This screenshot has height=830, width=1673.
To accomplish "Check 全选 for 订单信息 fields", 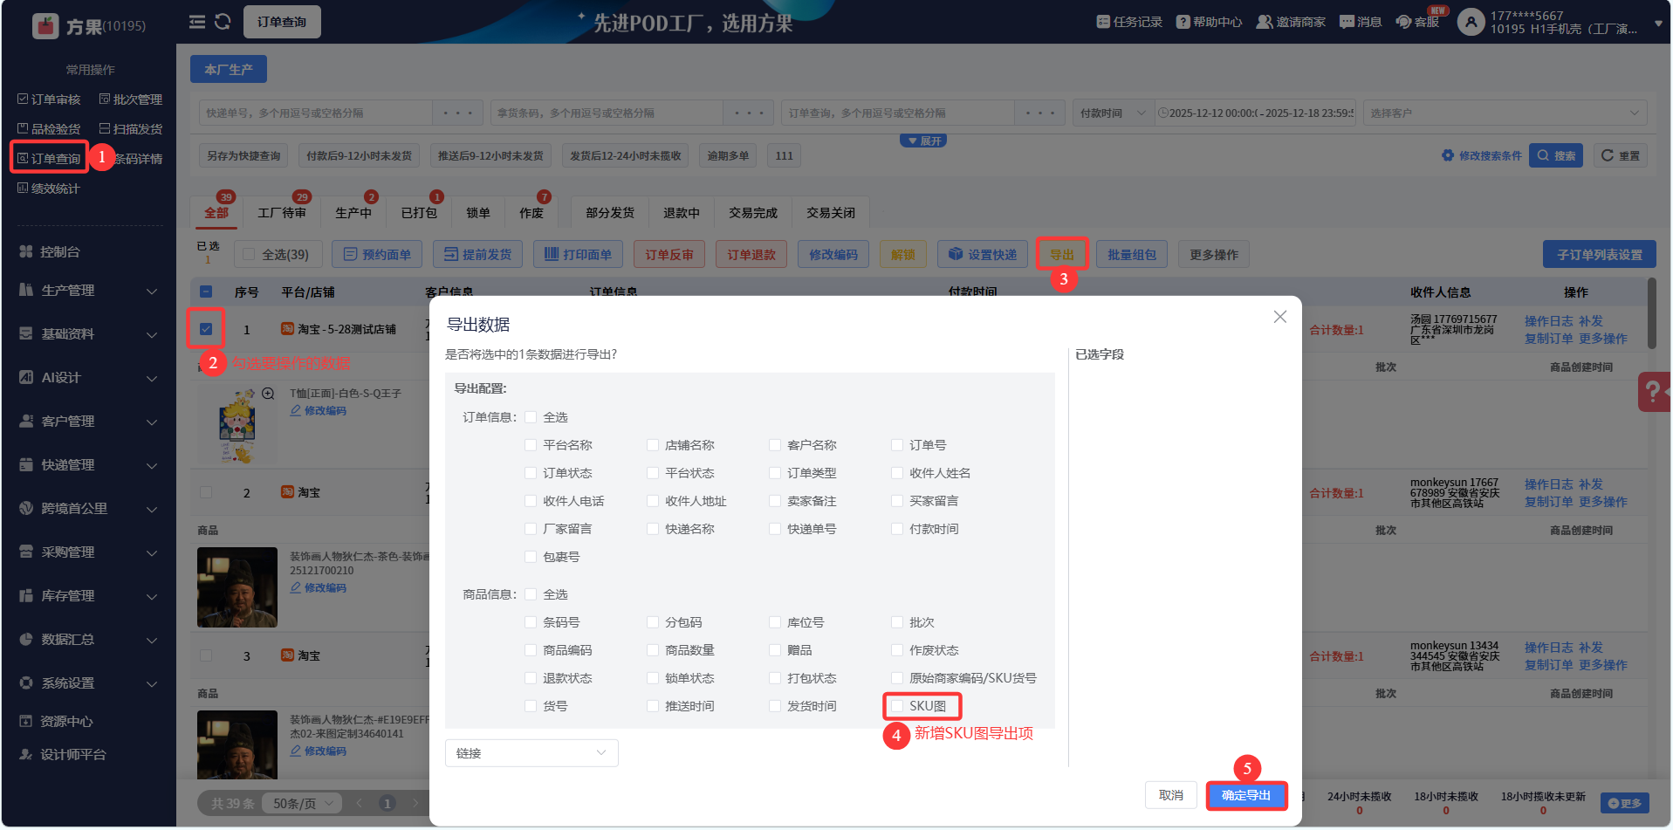I will pyautogui.click(x=531, y=417).
